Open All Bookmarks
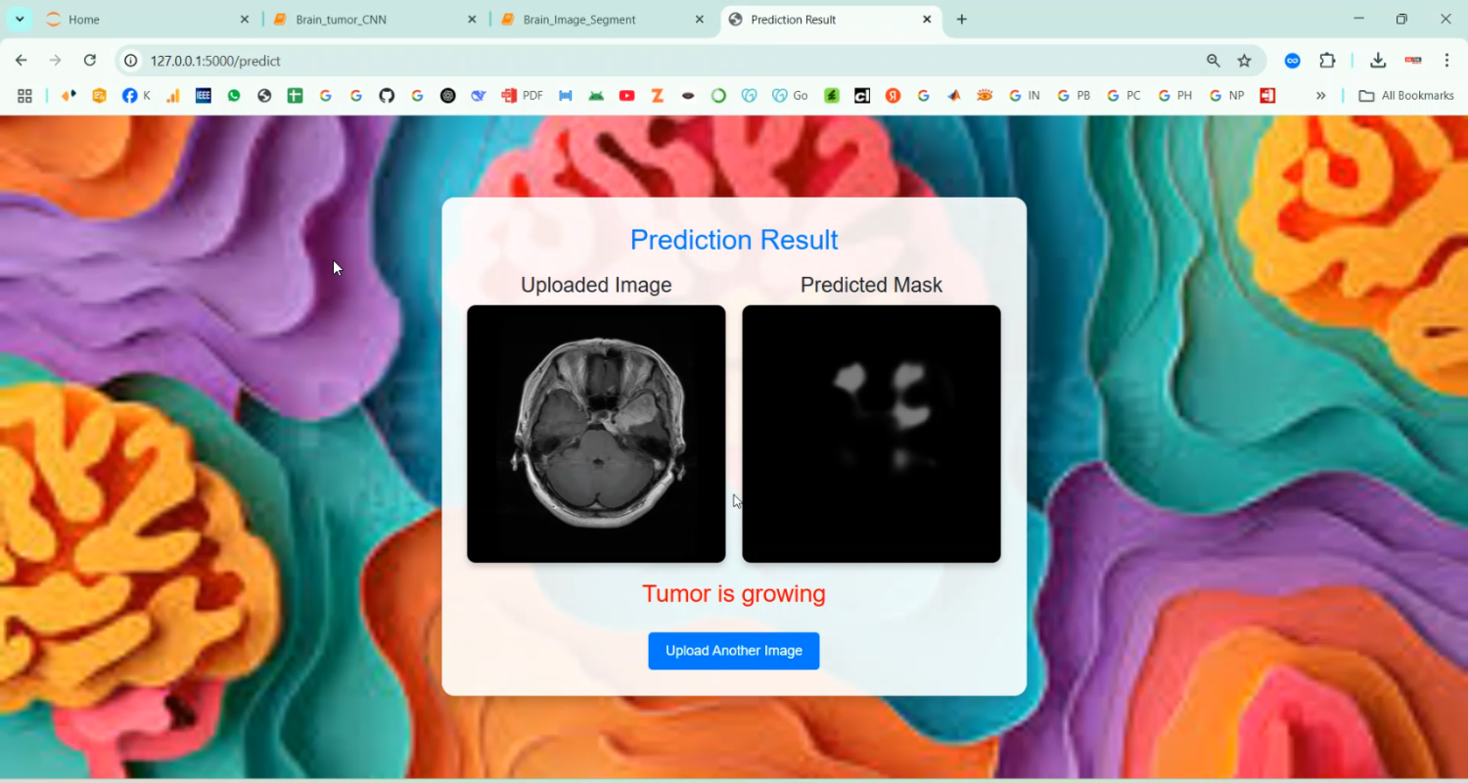This screenshot has width=1468, height=783. tap(1405, 95)
